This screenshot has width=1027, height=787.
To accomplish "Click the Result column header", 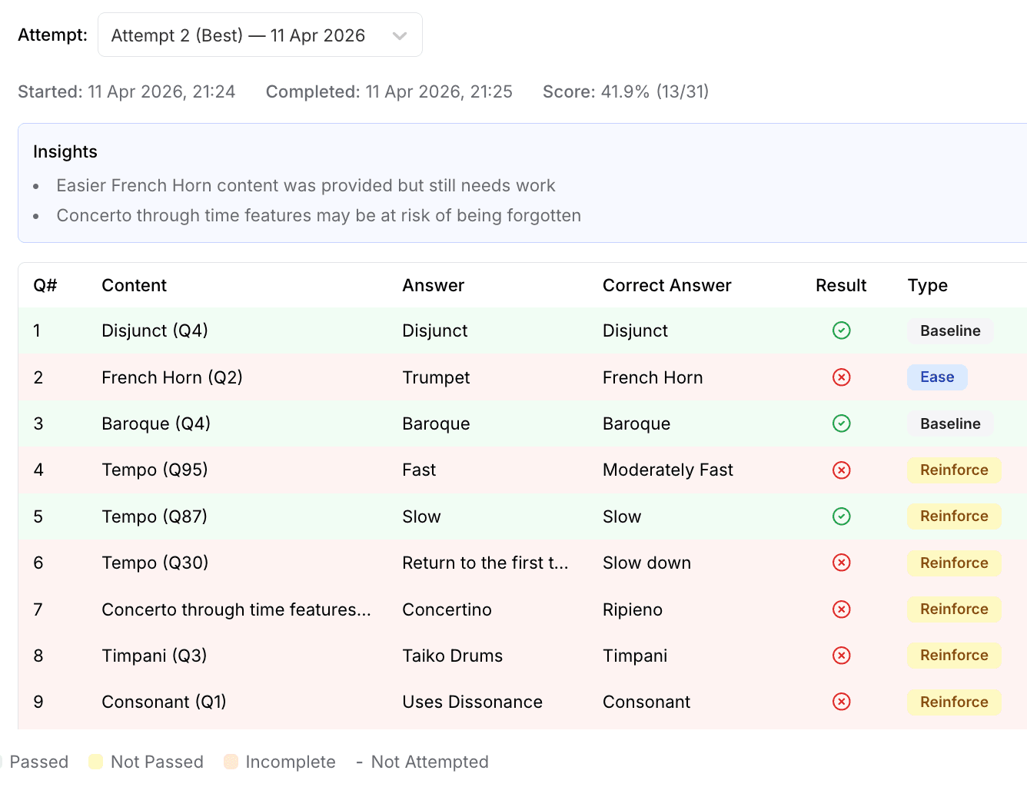I will (x=840, y=286).
